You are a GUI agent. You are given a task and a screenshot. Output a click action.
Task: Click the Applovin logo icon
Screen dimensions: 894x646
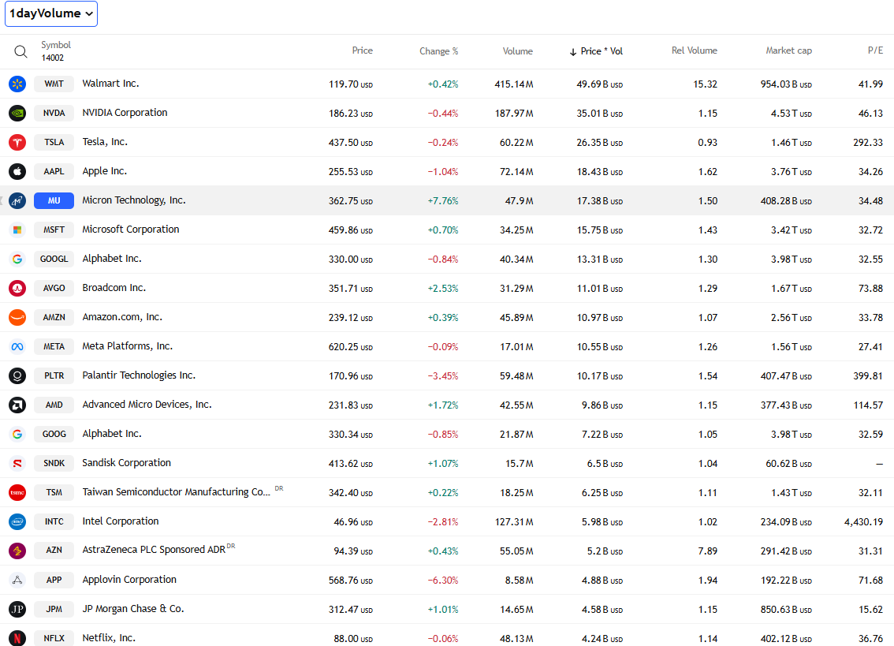[17, 580]
